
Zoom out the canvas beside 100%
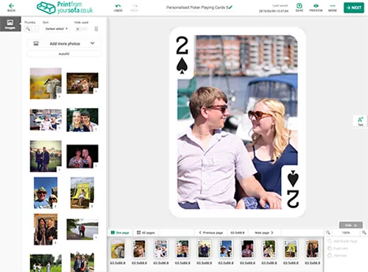[x=328, y=232]
